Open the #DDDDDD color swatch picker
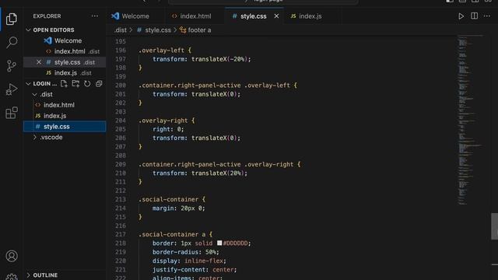Viewport: 498px width, 280px height. 219,243
